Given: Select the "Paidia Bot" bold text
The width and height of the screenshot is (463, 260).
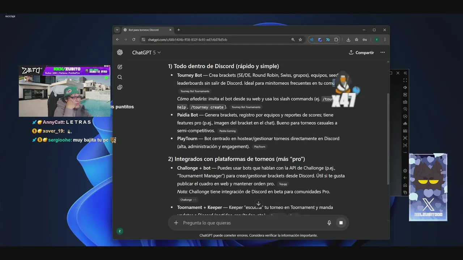Looking at the screenshot, I should click(x=187, y=115).
